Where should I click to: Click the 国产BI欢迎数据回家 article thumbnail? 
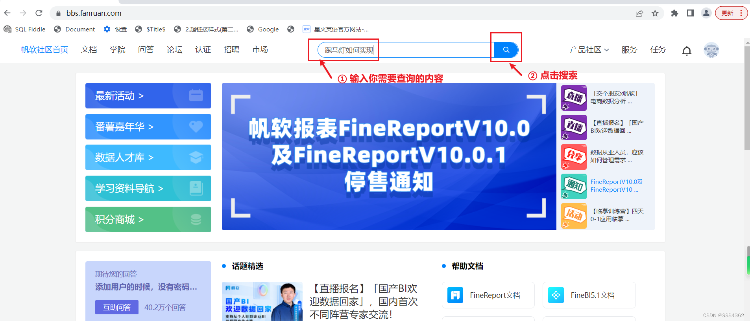coord(262,301)
